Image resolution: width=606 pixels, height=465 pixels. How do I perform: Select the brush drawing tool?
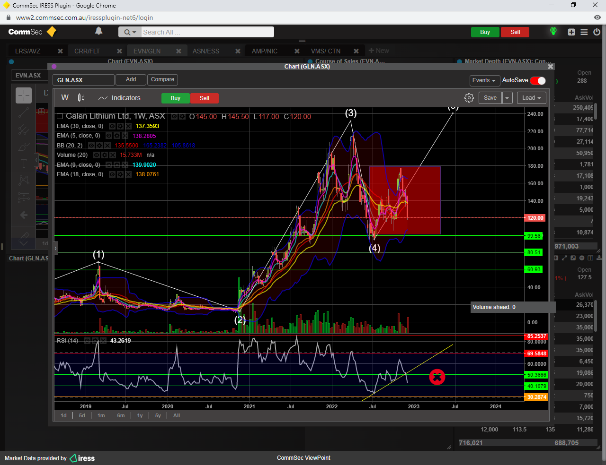tap(24, 146)
